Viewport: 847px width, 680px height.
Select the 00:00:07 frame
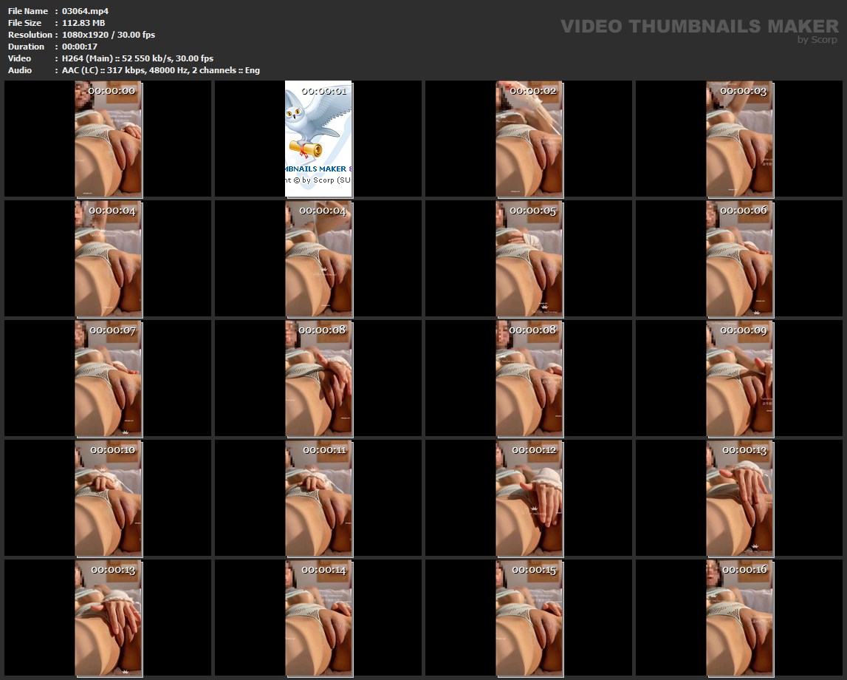tap(109, 378)
